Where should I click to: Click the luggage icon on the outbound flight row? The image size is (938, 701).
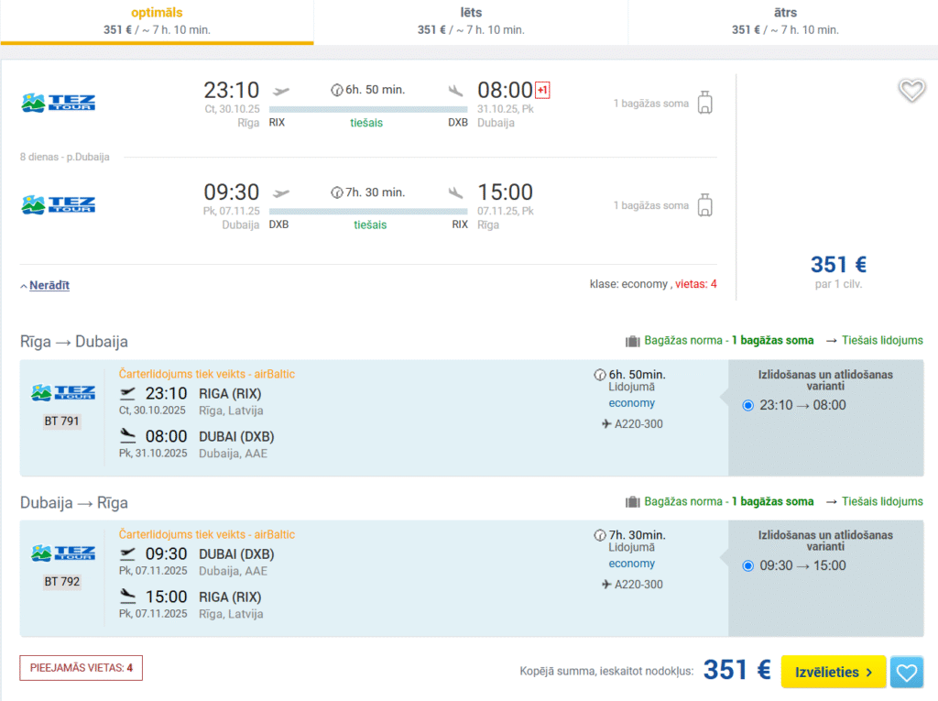704,103
